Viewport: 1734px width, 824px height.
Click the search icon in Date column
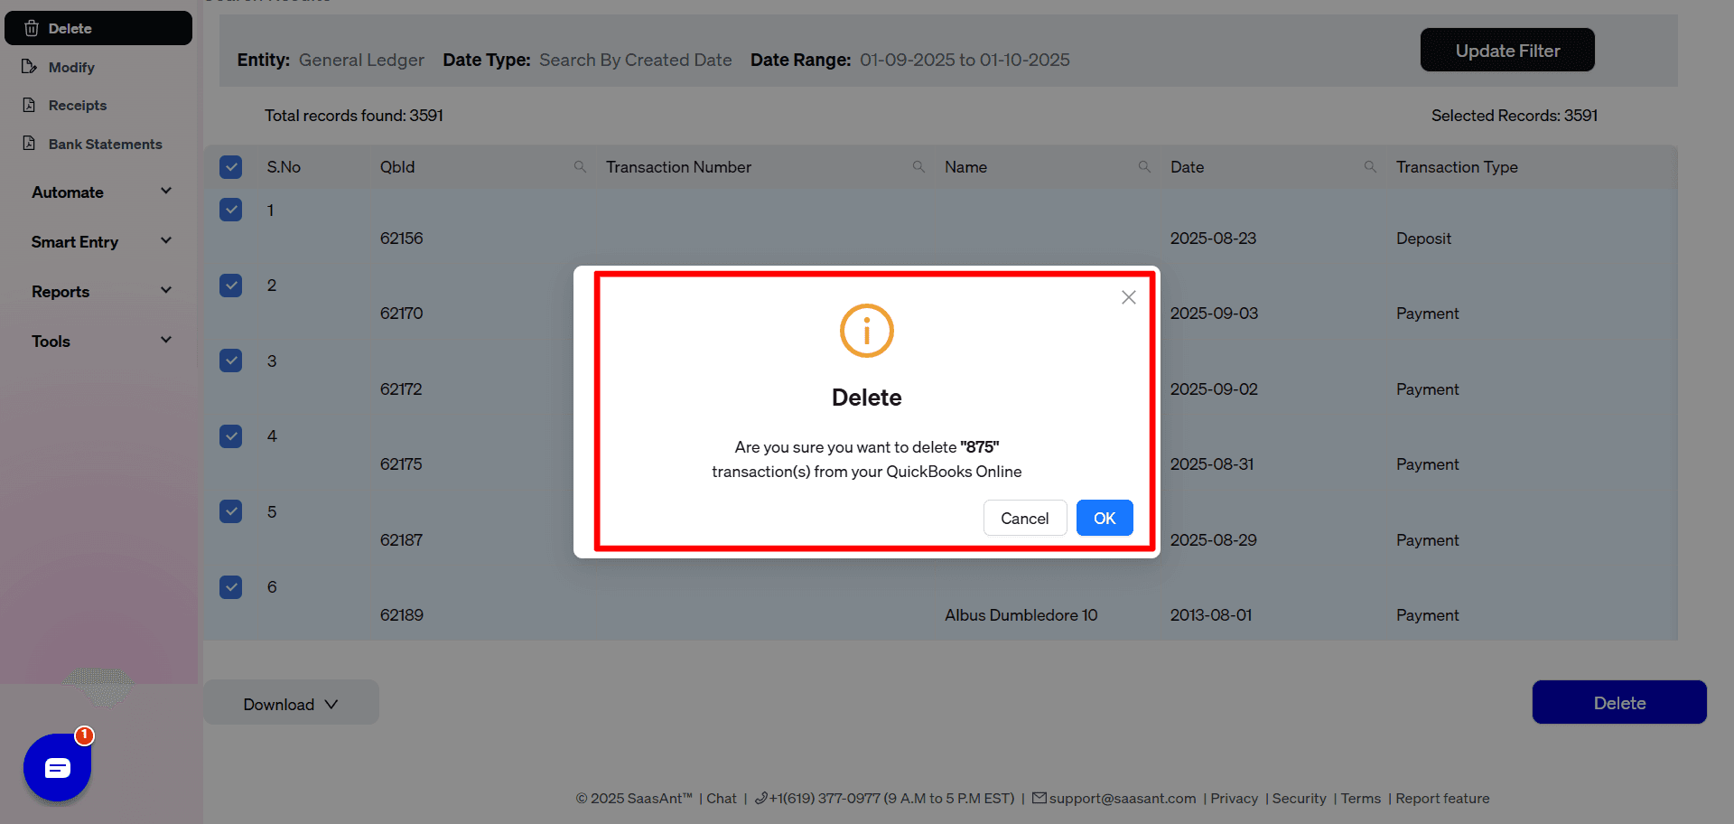[x=1370, y=167]
